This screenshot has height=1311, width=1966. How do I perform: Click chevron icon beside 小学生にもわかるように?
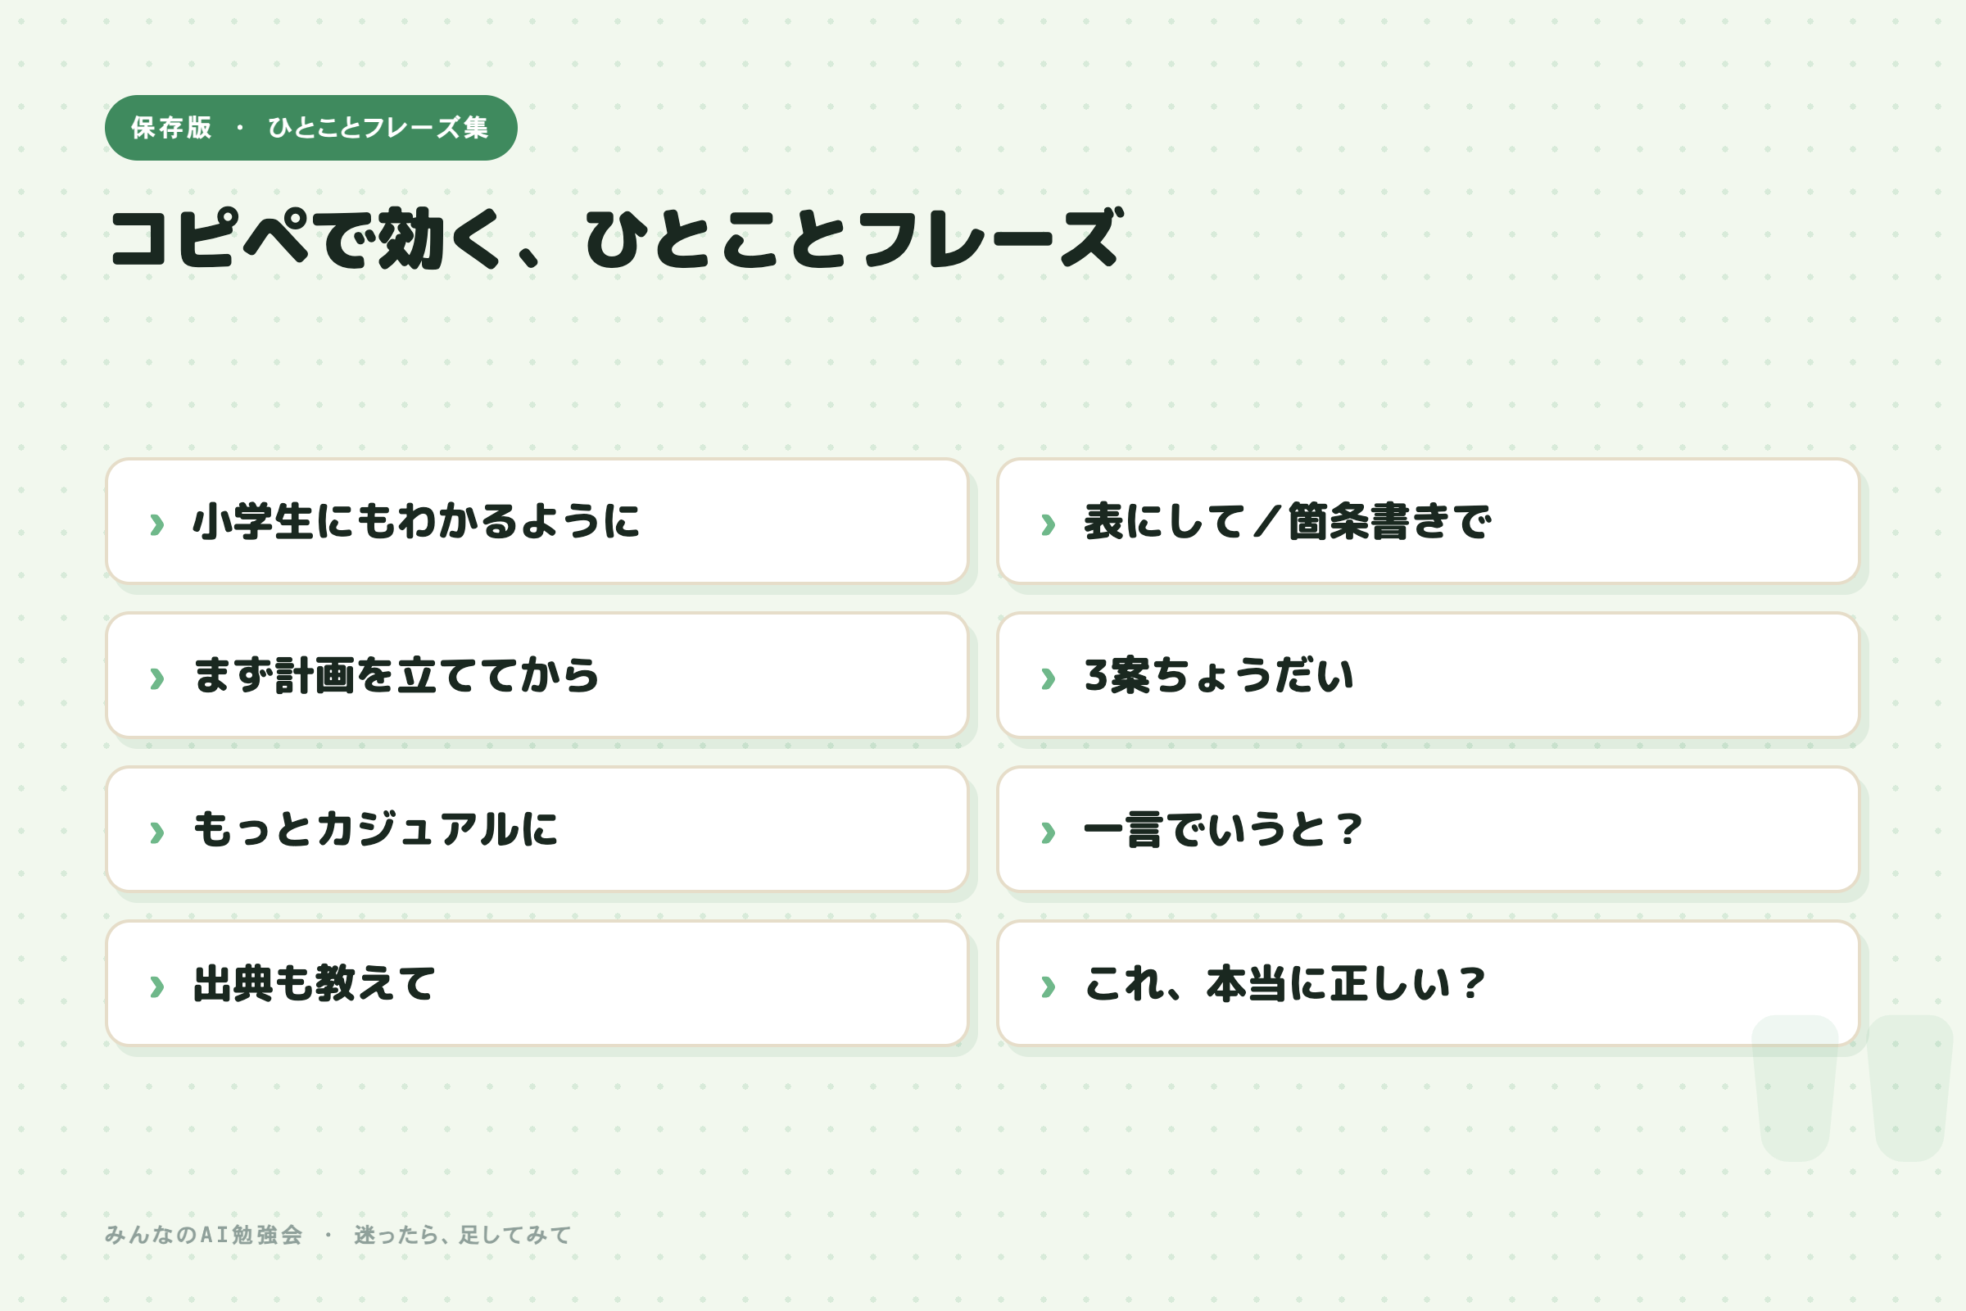pyautogui.click(x=156, y=524)
